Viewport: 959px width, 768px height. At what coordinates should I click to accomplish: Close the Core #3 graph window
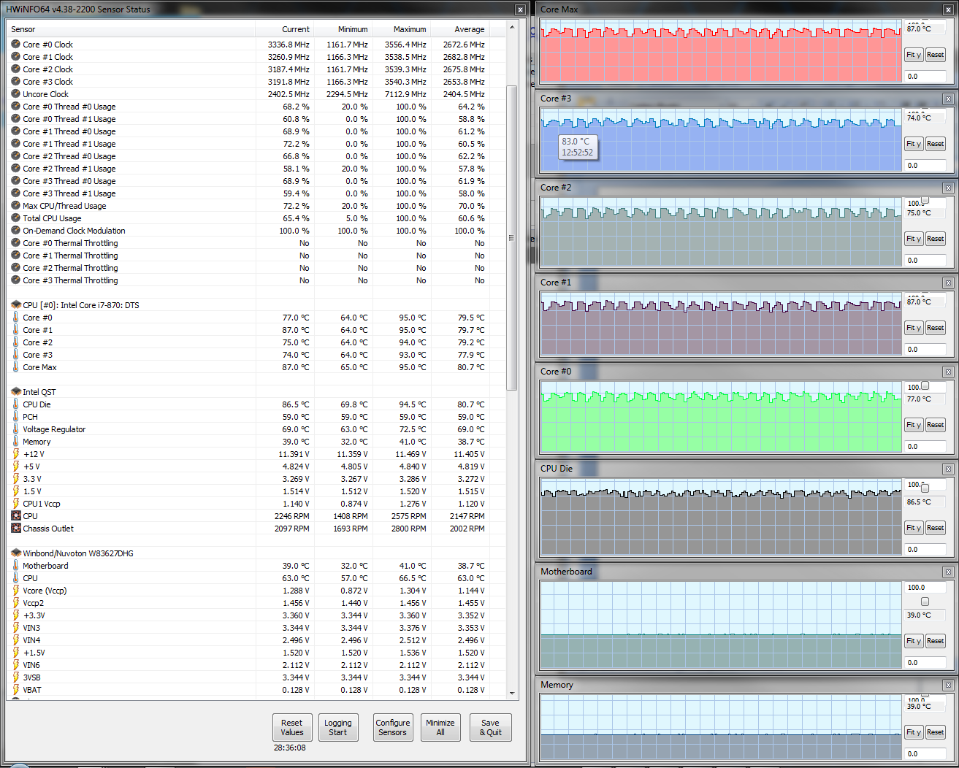(948, 99)
